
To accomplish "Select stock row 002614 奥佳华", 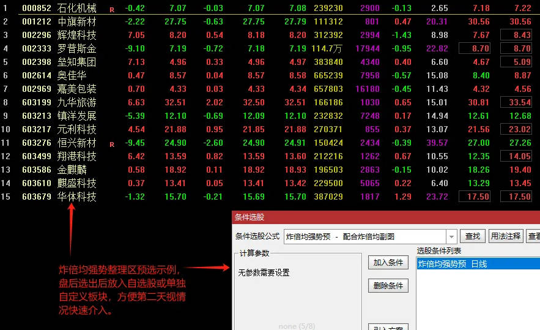I will pos(270,75).
